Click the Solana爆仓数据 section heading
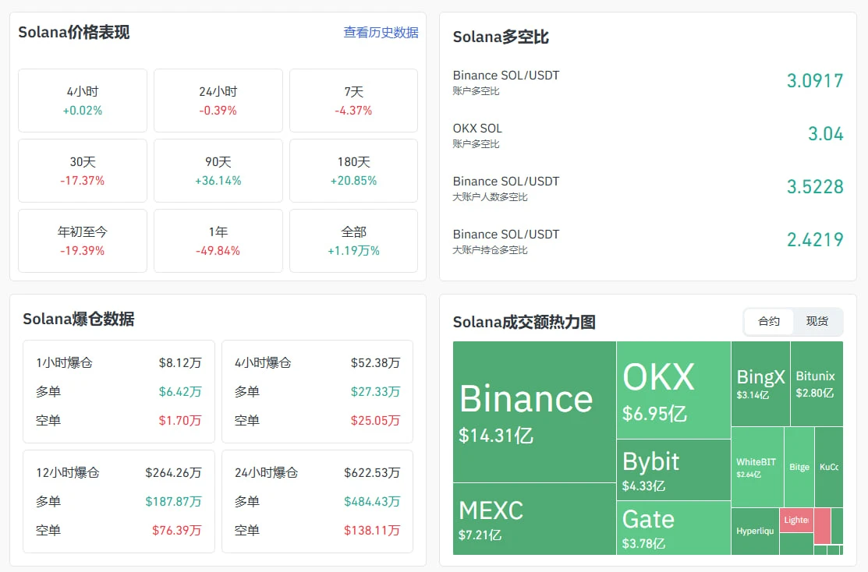 pos(79,320)
